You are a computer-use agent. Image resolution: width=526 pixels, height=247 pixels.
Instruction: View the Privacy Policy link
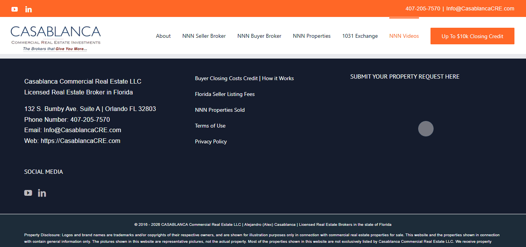211,141
